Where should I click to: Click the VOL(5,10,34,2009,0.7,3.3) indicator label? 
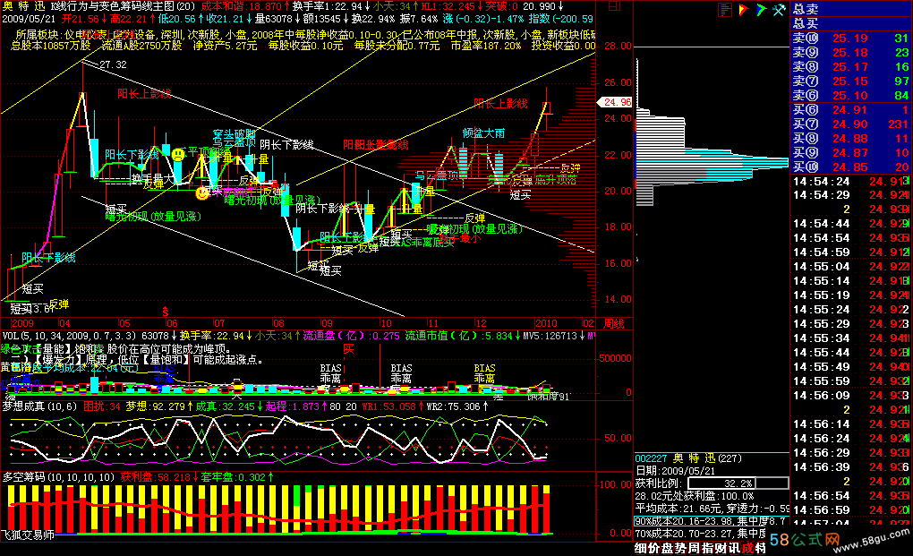(69, 336)
